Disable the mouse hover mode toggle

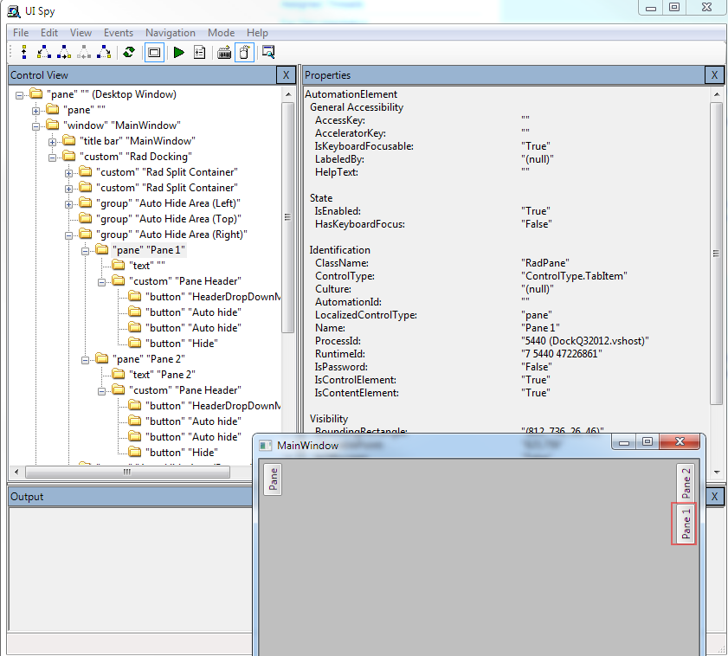245,53
